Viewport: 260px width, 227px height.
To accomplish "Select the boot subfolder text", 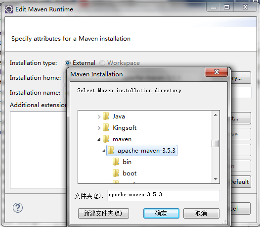I will pyautogui.click(x=130, y=173).
